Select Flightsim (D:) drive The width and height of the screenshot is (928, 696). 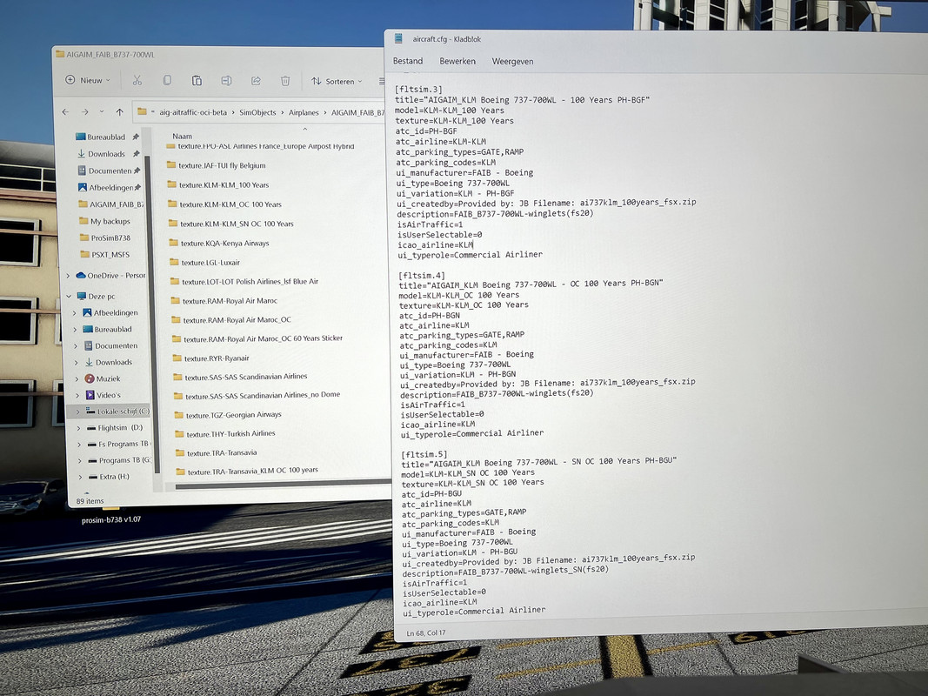115,427
